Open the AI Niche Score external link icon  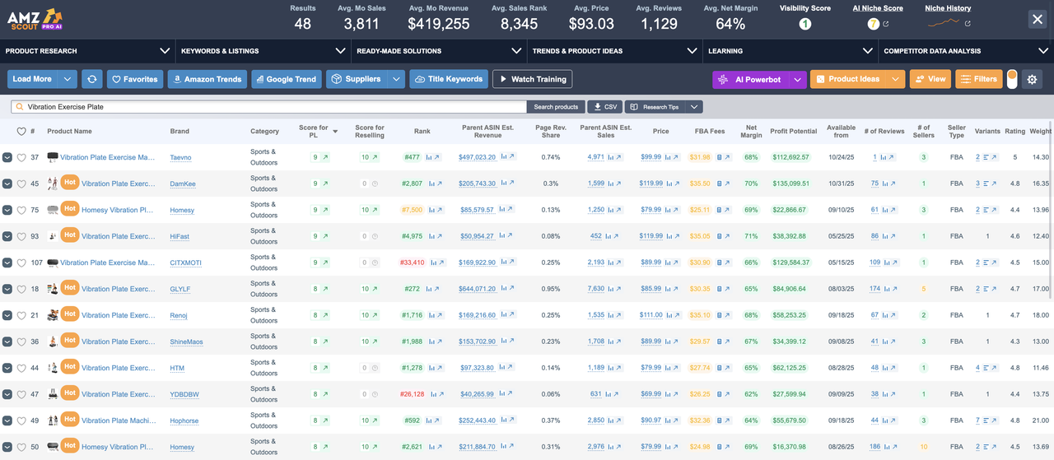point(886,24)
